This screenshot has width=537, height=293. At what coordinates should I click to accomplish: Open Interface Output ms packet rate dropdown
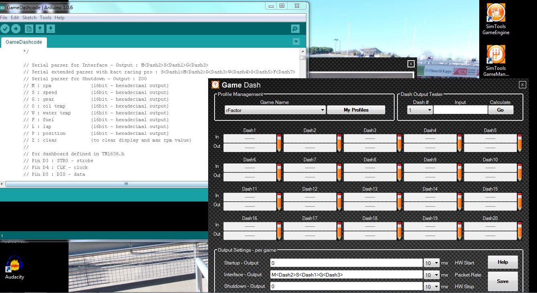click(432, 275)
